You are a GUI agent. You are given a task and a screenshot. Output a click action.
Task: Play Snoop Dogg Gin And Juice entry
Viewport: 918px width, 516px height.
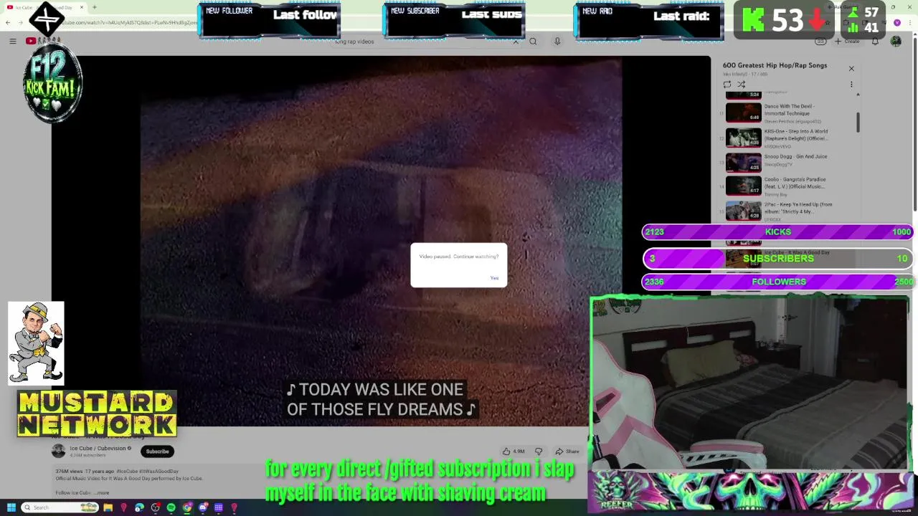click(x=787, y=163)
